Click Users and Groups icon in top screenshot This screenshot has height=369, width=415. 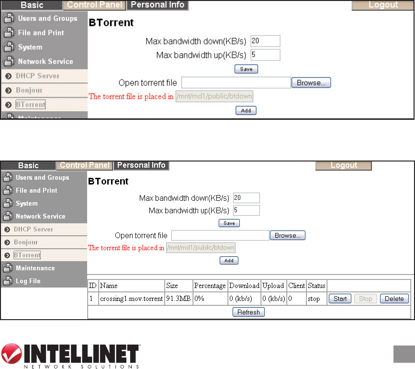(x=9, y=18)
